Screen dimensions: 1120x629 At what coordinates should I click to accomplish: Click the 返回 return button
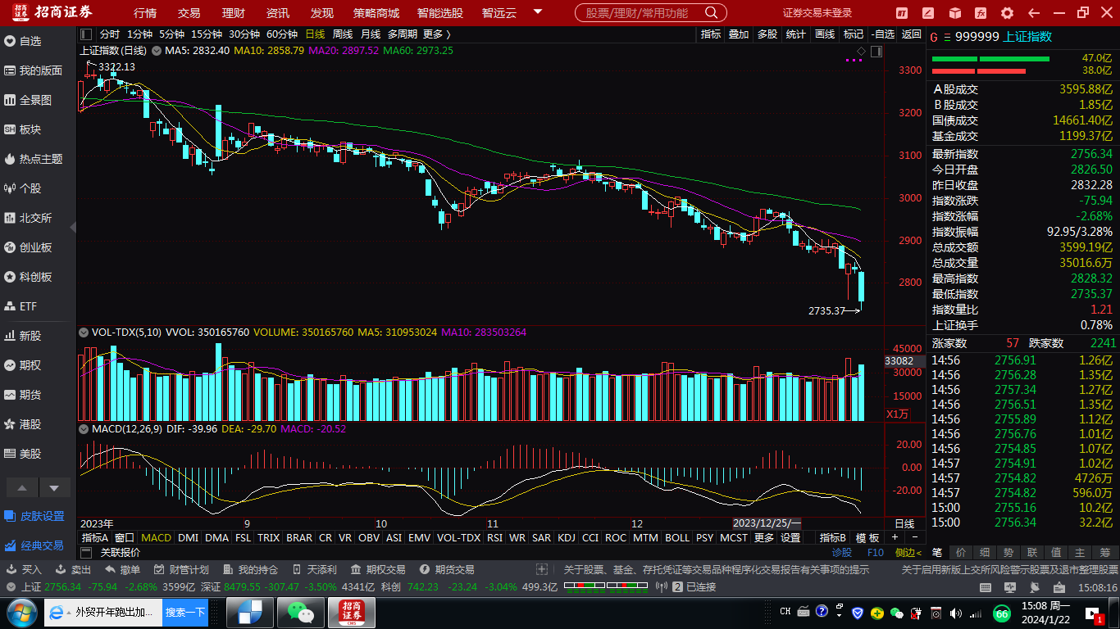(x=912, y=34)
